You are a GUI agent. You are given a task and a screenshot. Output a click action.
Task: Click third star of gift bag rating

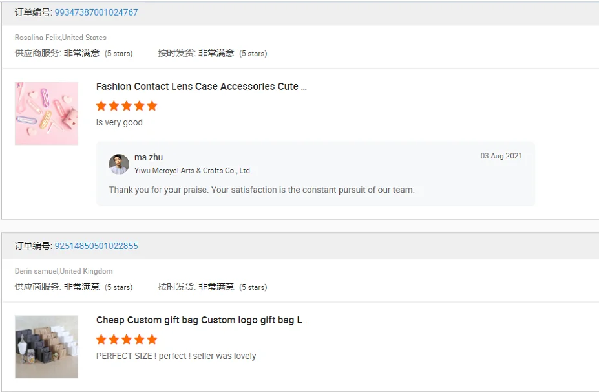point(127,340)
